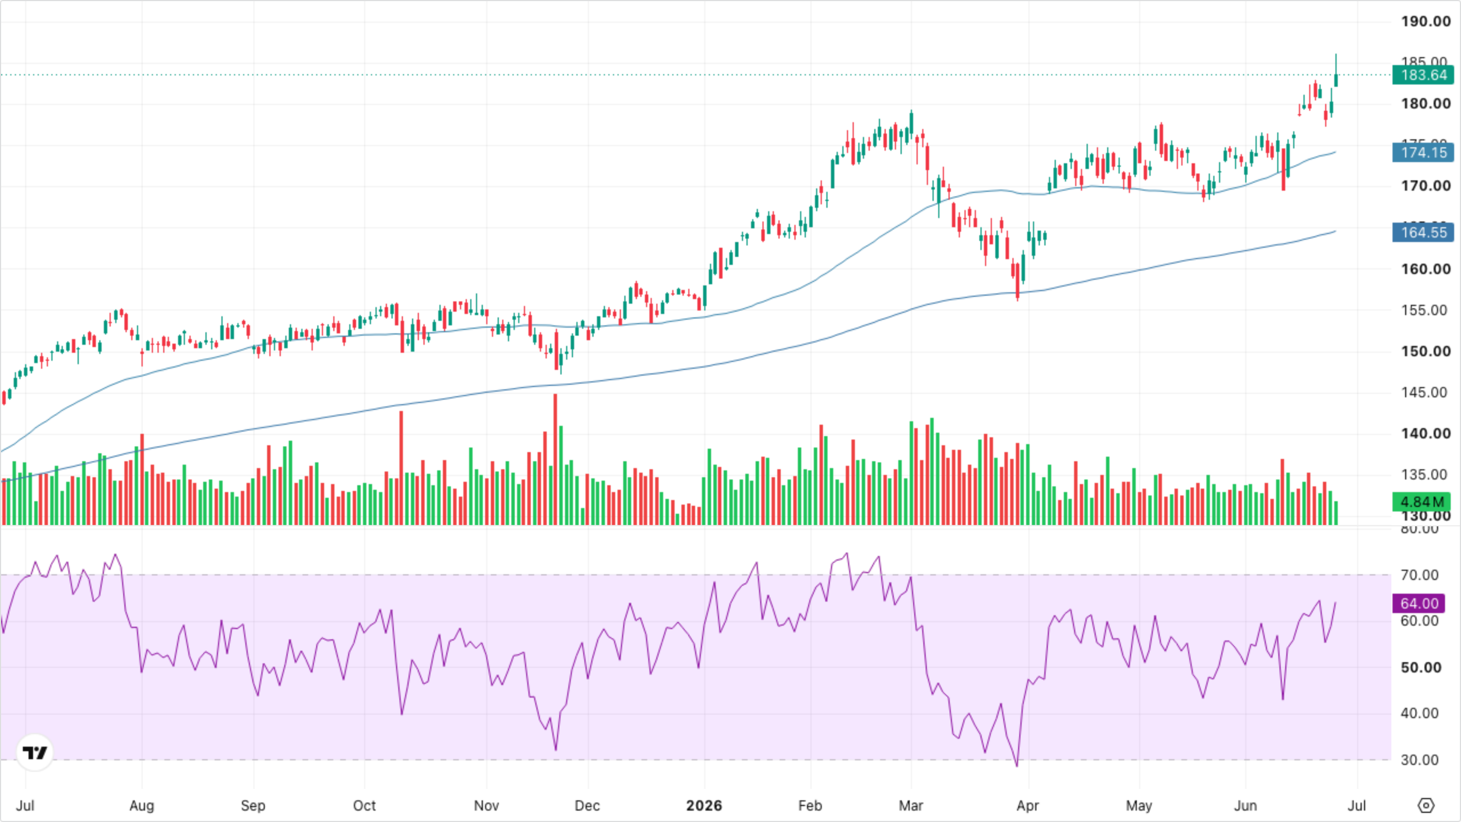Screen dimensions: 1461x822
Task: Click the Apr label on time axis
Action: pos(1028,805)
